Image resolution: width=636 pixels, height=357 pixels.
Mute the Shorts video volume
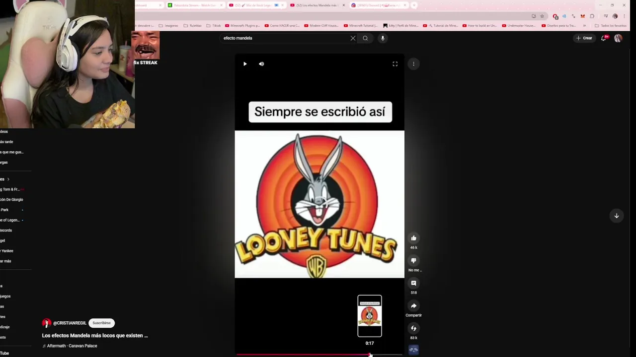261,64
